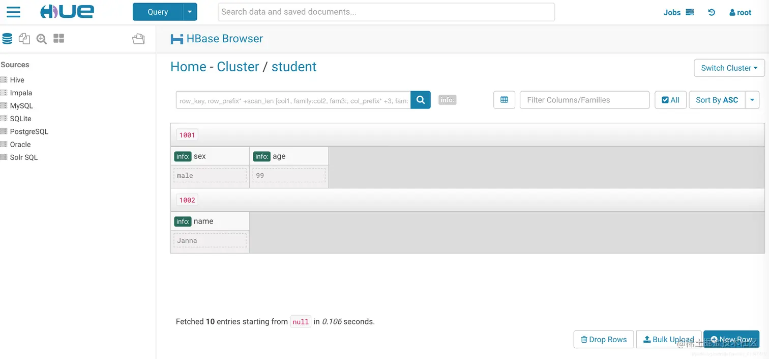Click the HBase Browser title icon
Image resolution: width=769 pixels, height=359 pixels.
pos(176,39)
